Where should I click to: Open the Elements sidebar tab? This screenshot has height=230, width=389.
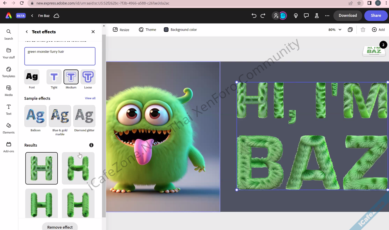(9, 128)
